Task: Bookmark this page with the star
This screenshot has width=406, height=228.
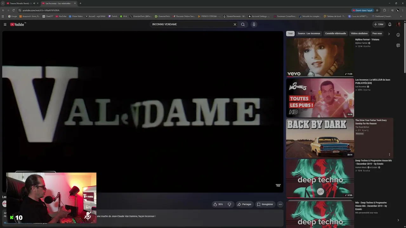Action: (377, 10)
